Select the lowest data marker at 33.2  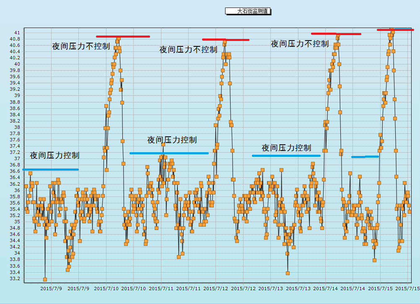[x=45, y=279]
